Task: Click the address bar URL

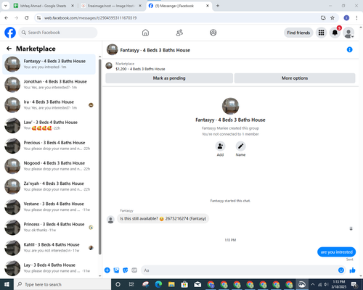Action: coord(90,18)
